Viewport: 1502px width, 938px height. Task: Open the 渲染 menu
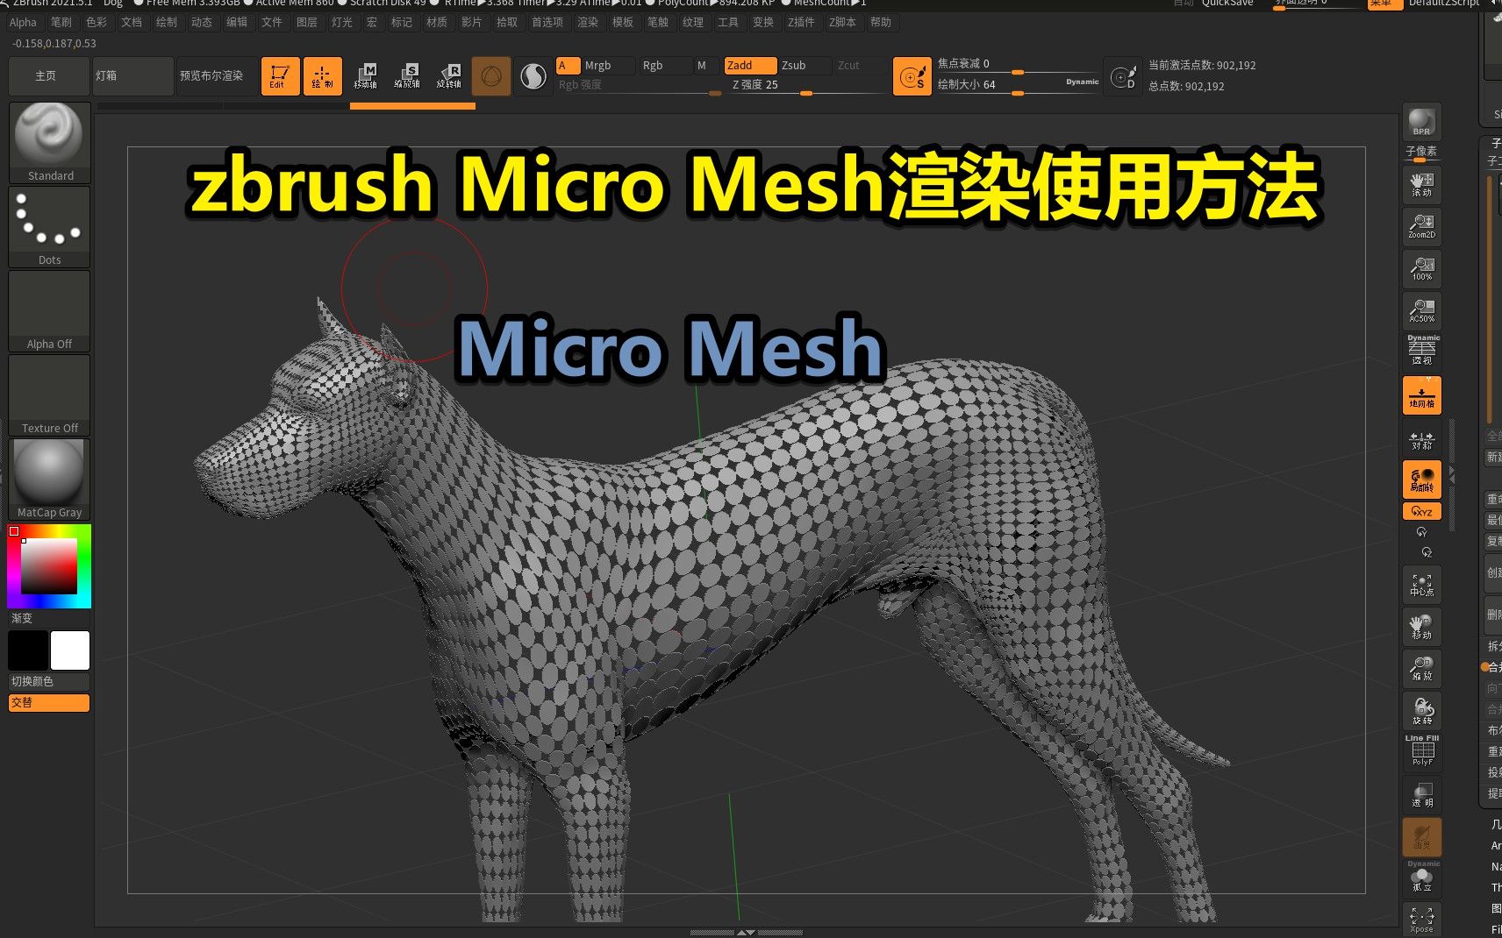[588, 22]
